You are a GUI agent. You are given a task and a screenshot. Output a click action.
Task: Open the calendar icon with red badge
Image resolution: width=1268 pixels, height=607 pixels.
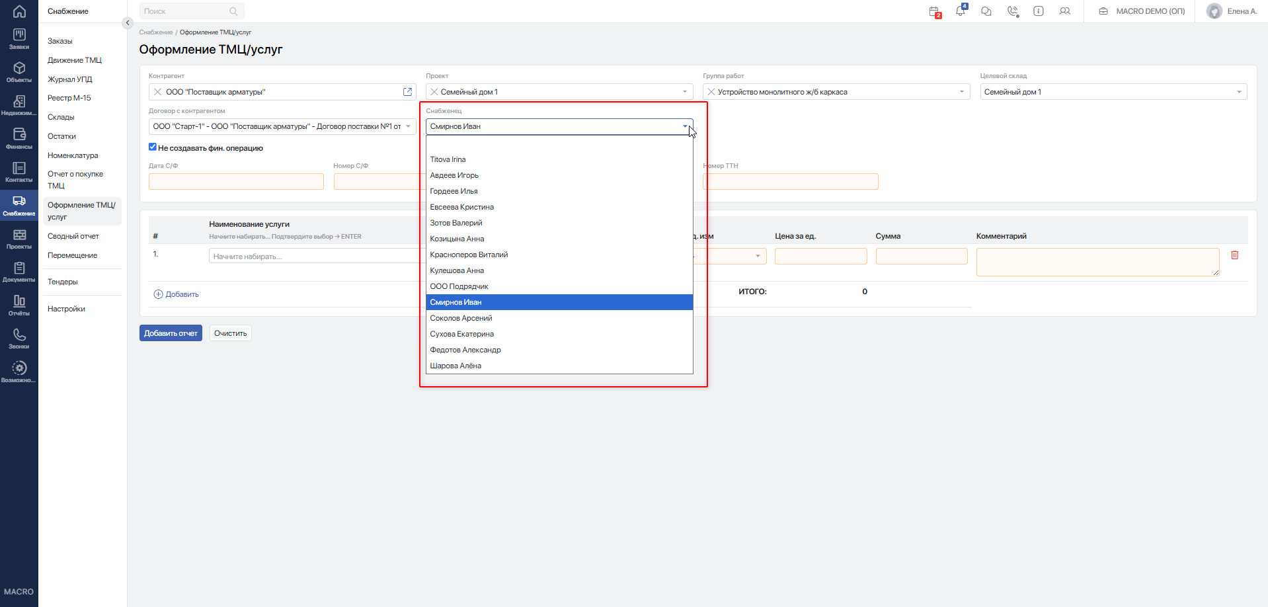tap(934, 11)
